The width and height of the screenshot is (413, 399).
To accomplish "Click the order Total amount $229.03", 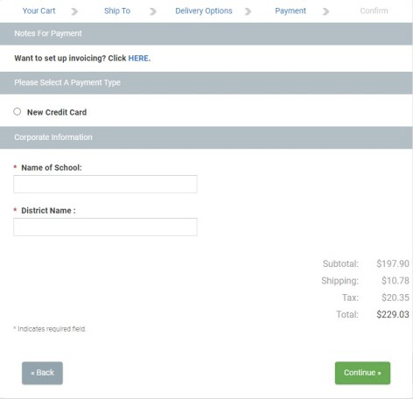I will 393,314.
